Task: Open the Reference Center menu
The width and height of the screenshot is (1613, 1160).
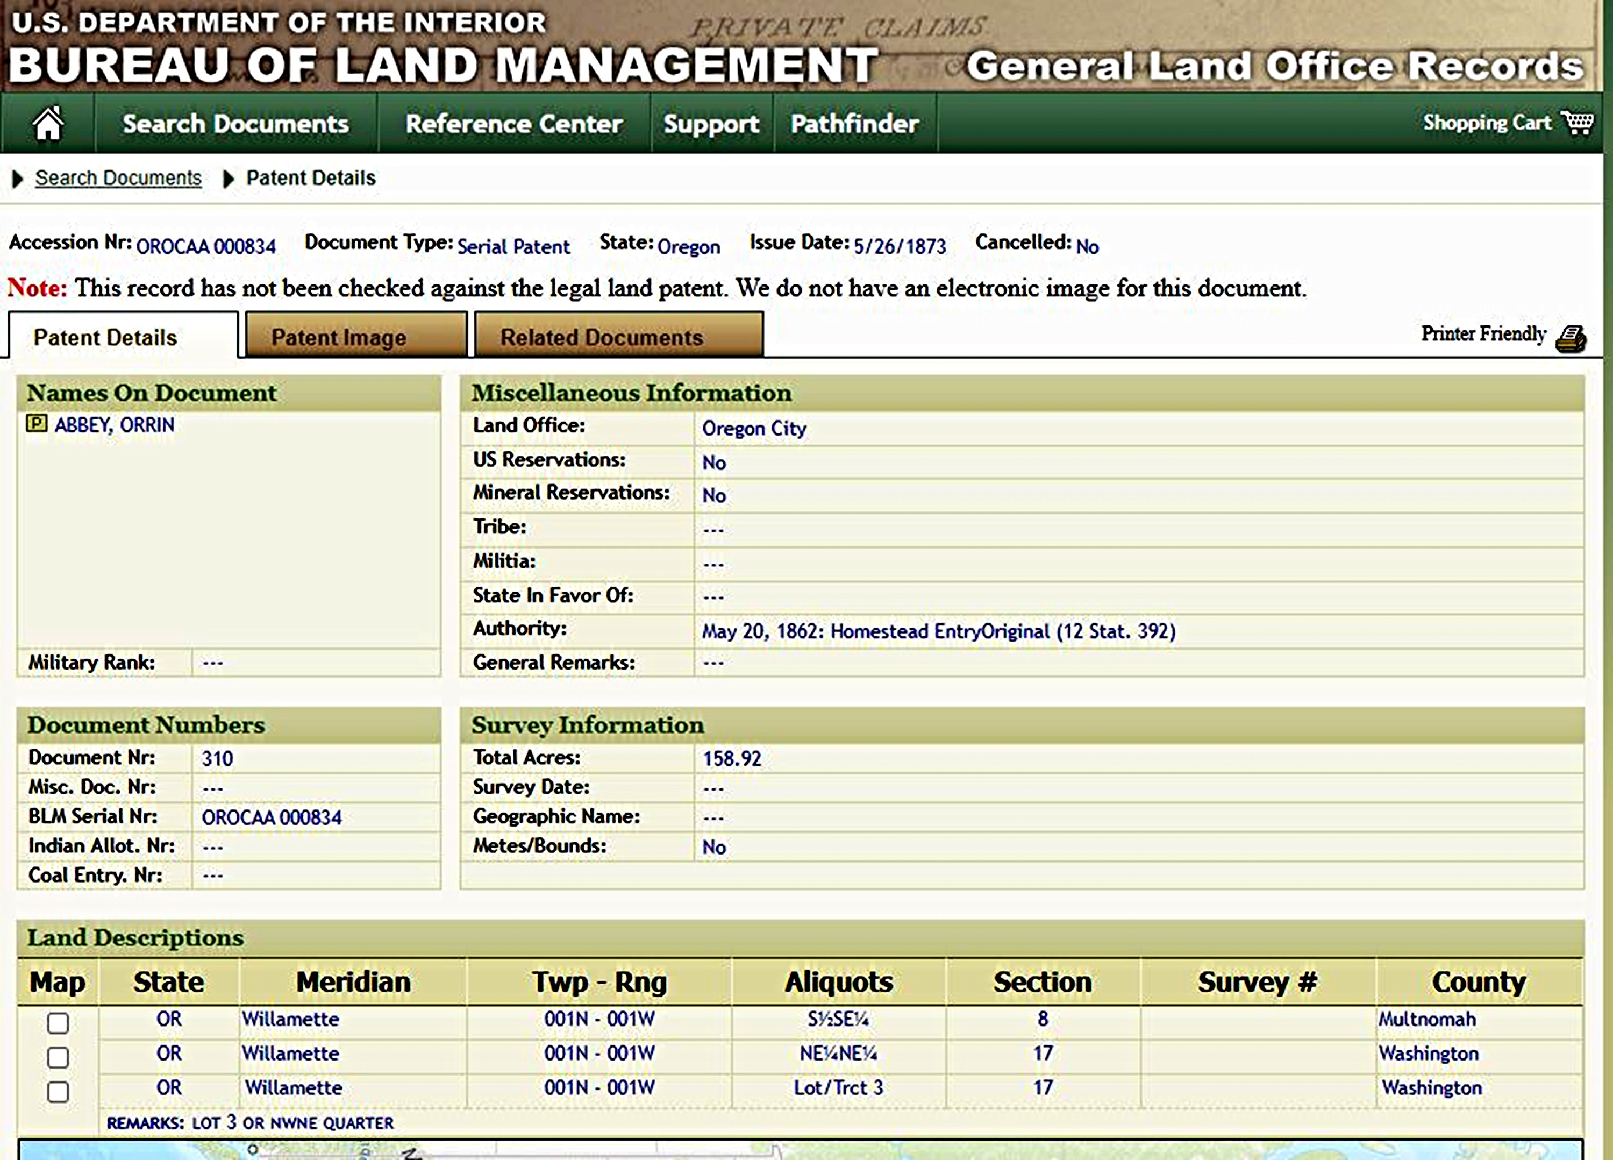Action: (x=513, y=124)
